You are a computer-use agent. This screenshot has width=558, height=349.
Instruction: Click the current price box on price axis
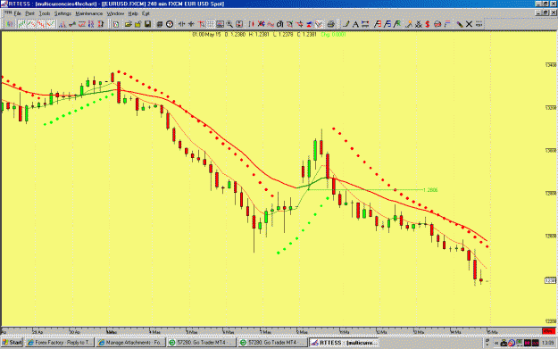(550, 280)
